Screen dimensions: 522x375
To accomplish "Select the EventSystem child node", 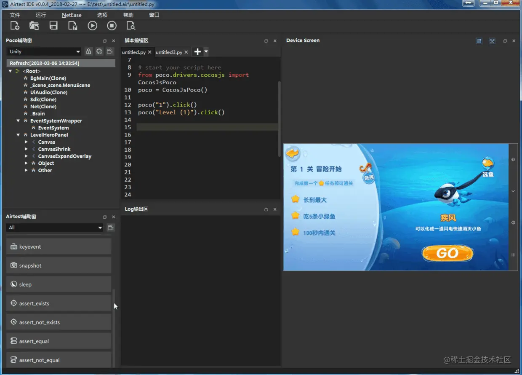I will 53,128.
